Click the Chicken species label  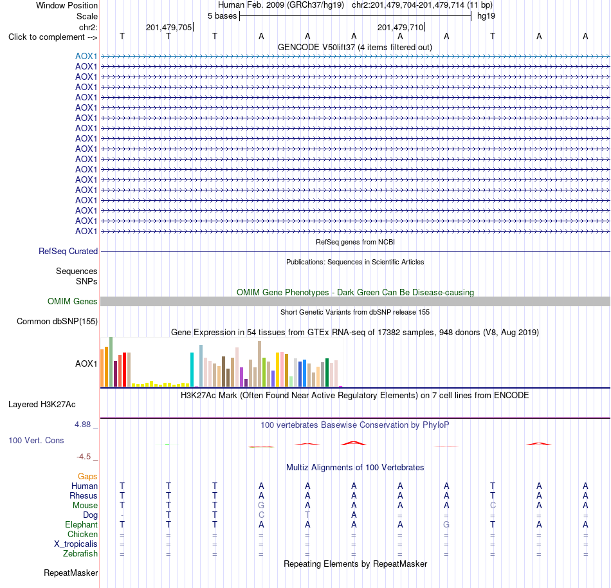(82, 534)
